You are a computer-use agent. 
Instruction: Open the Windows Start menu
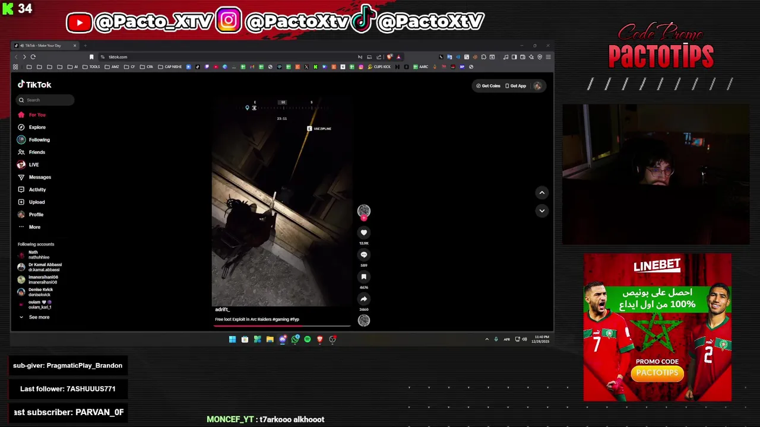point(232,339)
